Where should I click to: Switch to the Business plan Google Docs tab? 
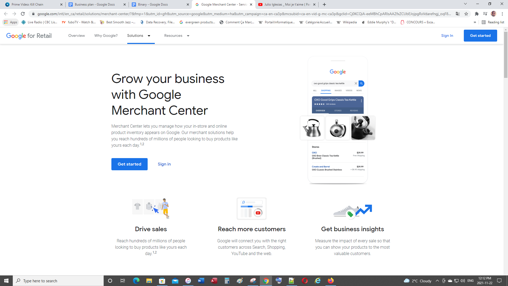[x=95, y=5]
